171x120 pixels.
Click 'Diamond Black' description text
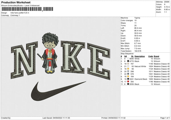pos(141,79)
